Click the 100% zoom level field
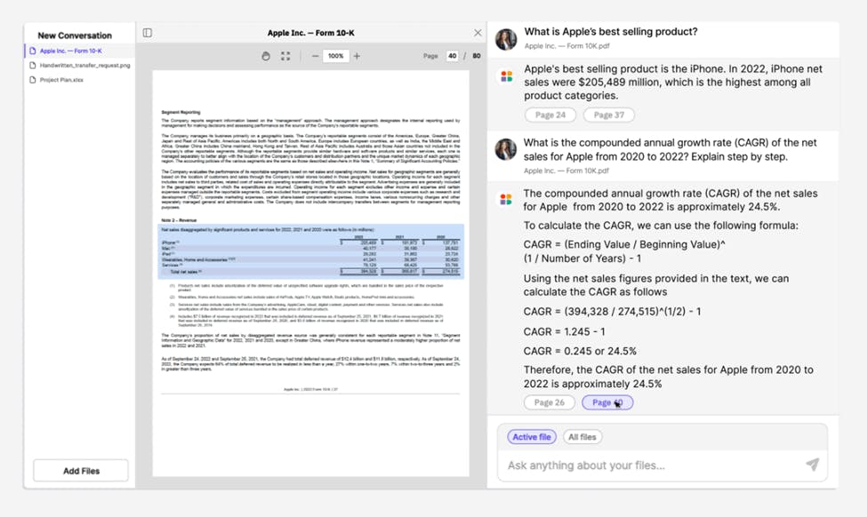The image size is (867, 517). 335,56
